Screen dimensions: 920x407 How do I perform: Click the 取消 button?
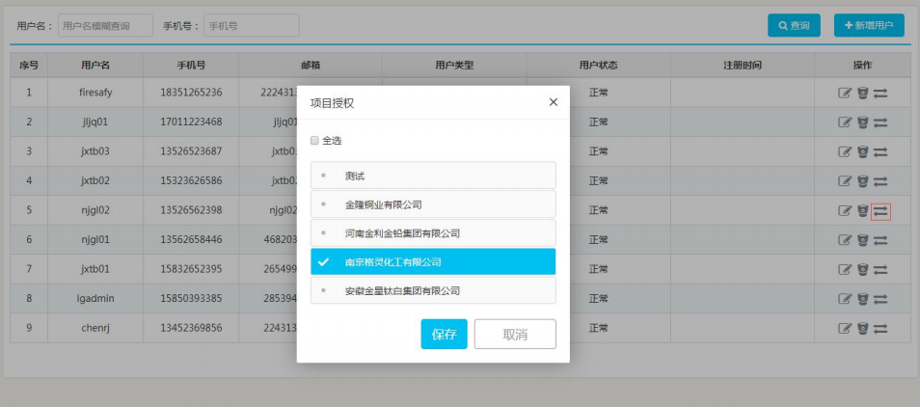point(515,334)
